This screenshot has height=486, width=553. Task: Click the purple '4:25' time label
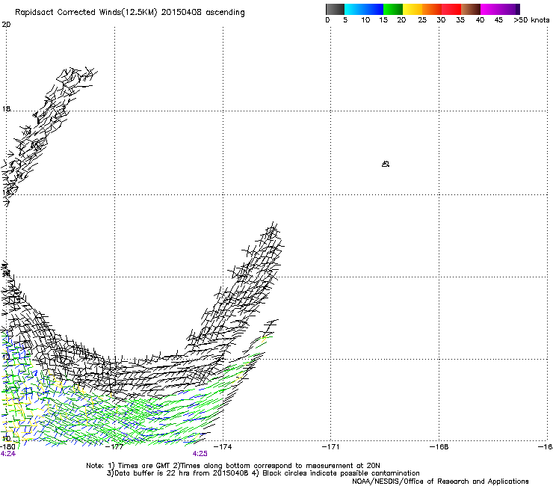200,454
